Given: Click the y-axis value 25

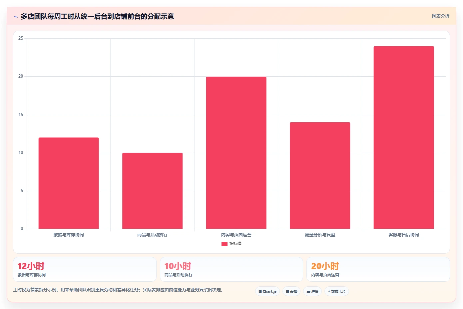Looking at the screenshot, I should coord(21,38).
